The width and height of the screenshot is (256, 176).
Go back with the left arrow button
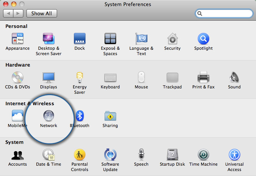(8, 13)
